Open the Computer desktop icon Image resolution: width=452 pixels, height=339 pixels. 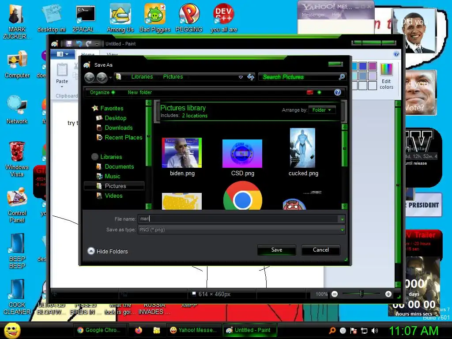tap(17, 64)
